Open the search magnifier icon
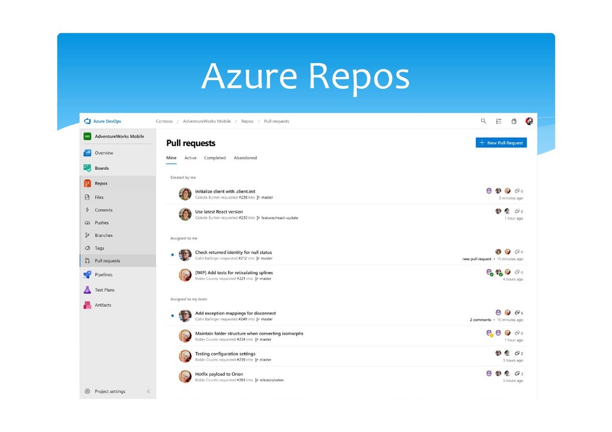 tap(483, 121)
